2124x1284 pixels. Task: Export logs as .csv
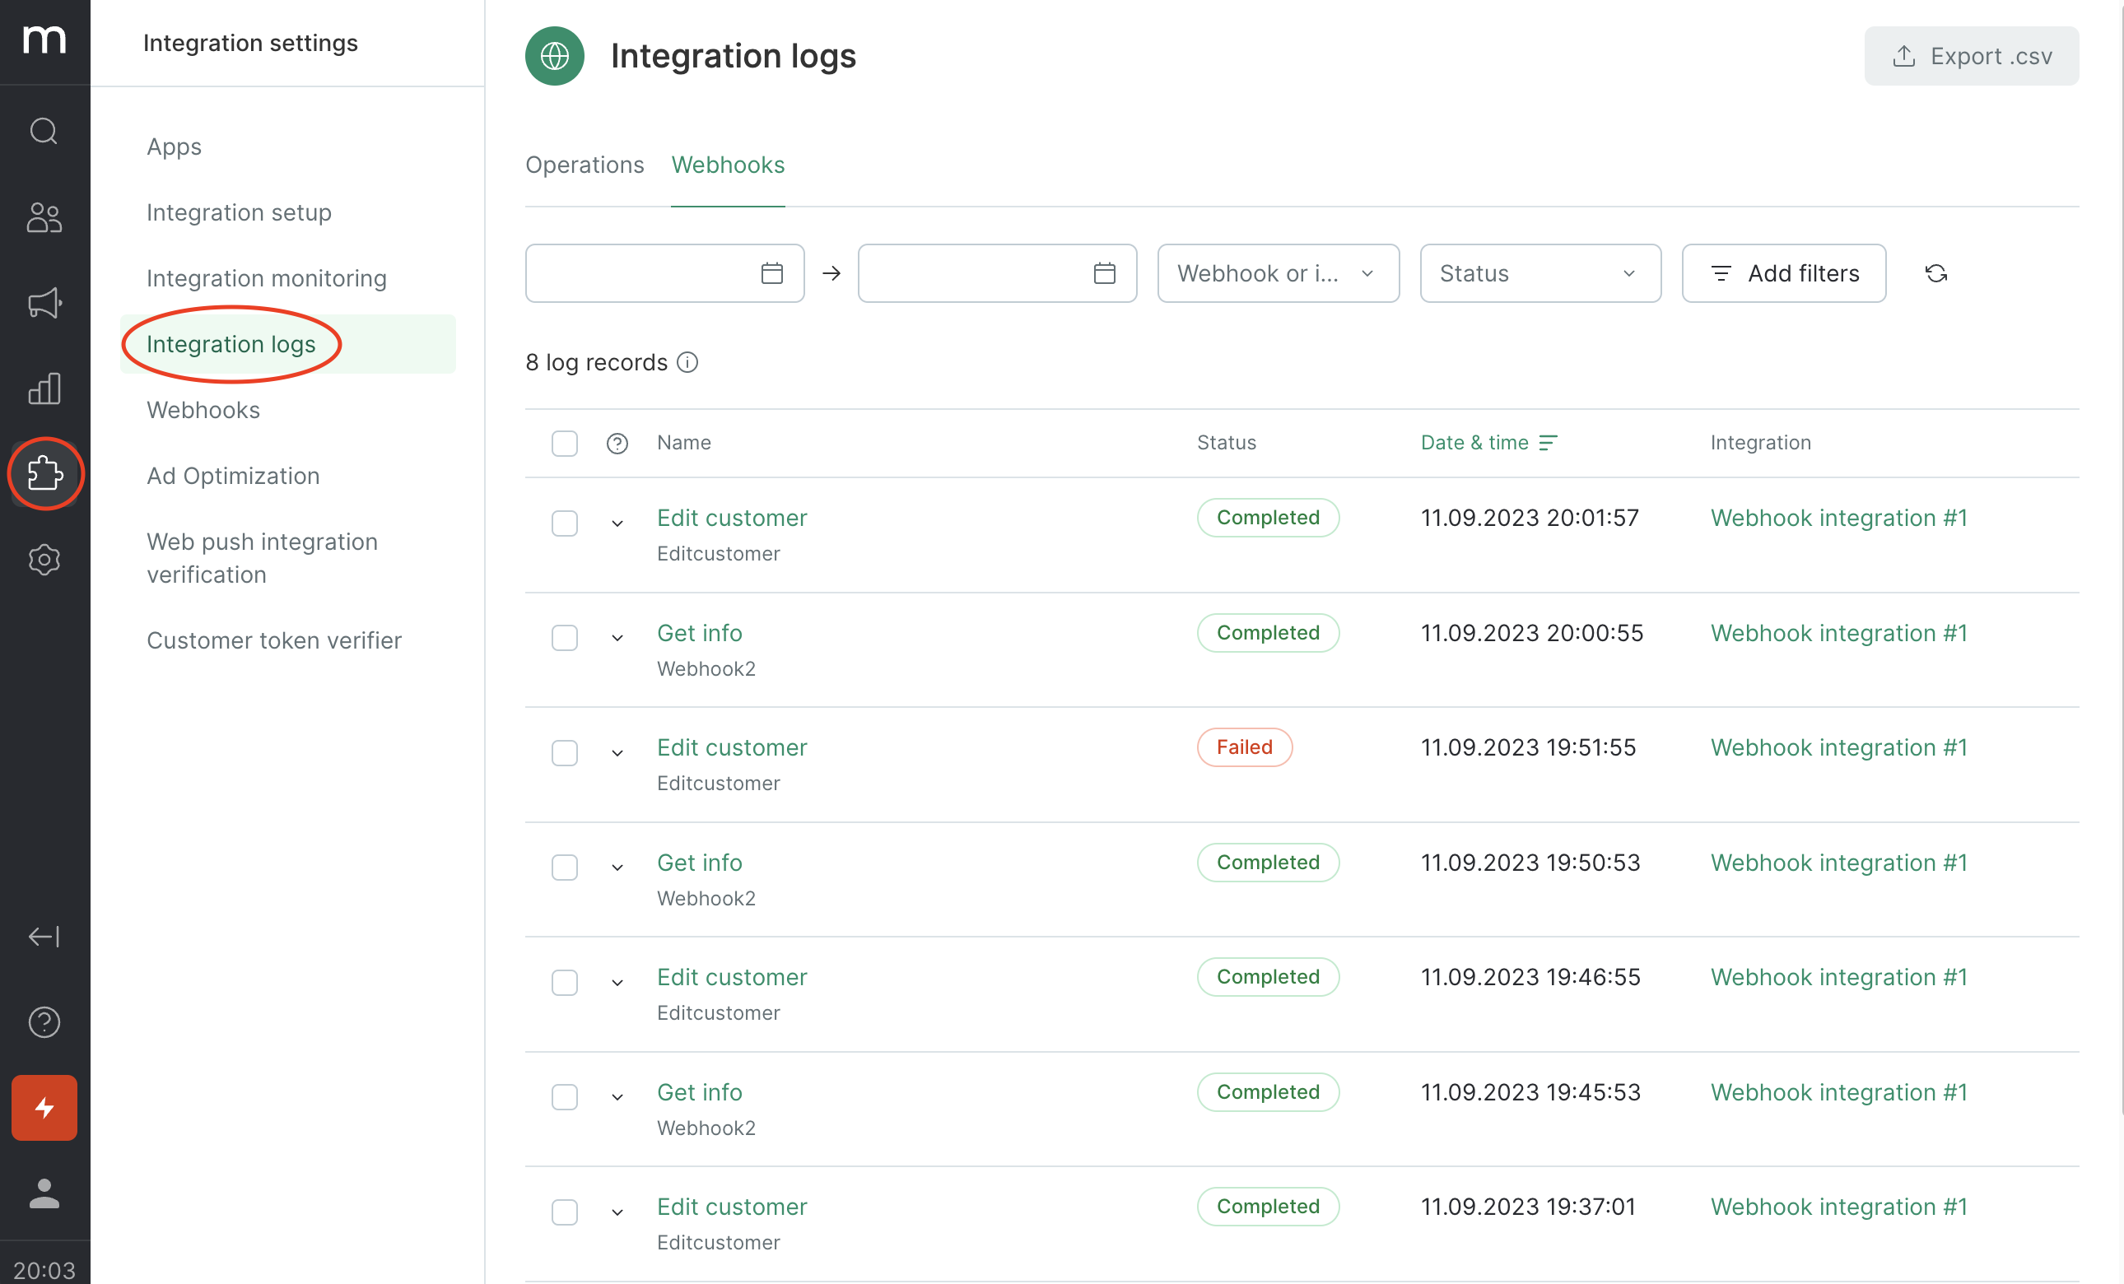(x=1972, y=56)
